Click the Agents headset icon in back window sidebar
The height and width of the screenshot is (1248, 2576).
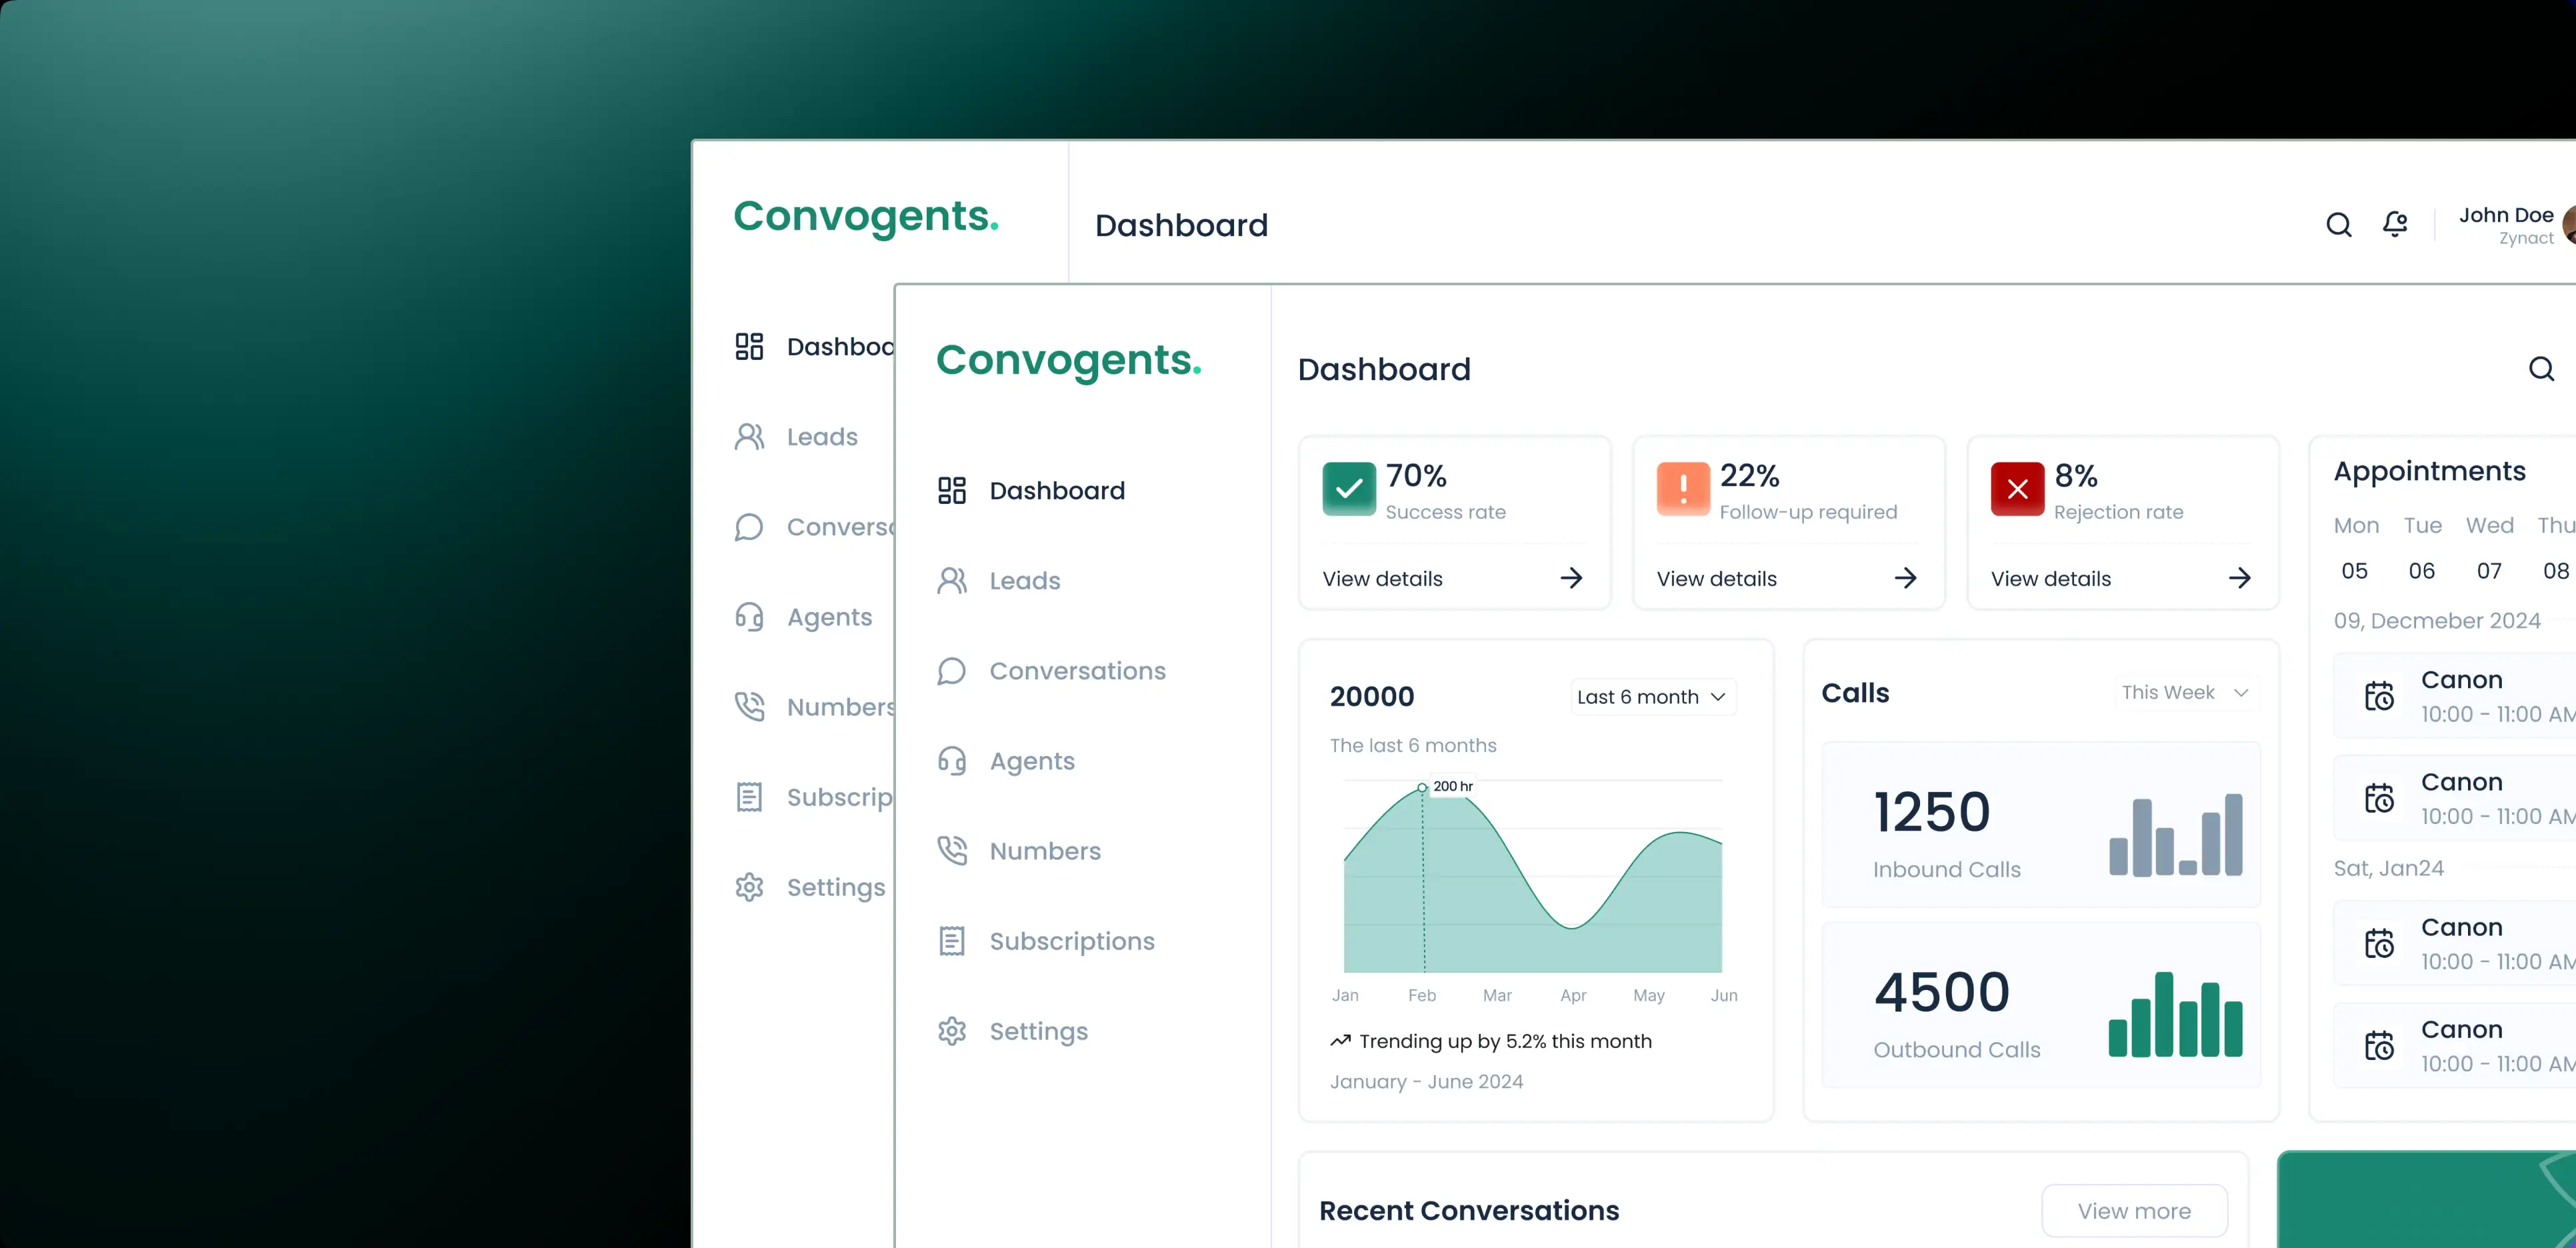point(749,617)
